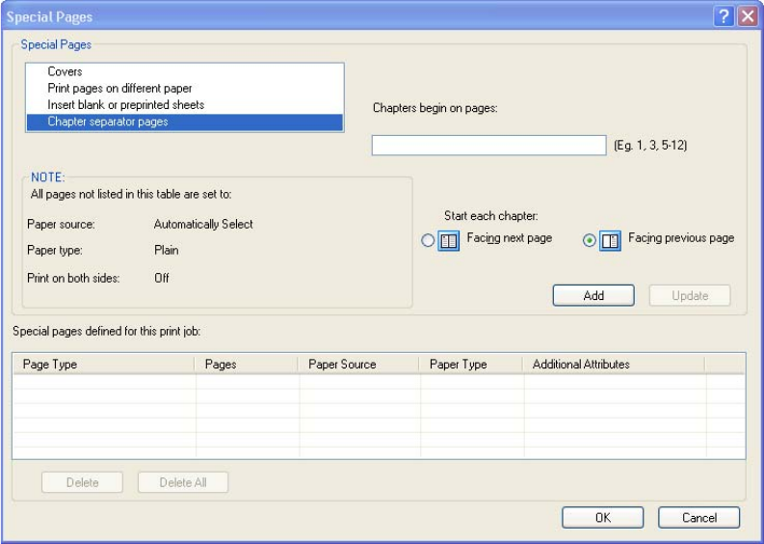The image size is (764, 544).
Task: Select the Facing previous page radio button
Action: coord(590,242)
